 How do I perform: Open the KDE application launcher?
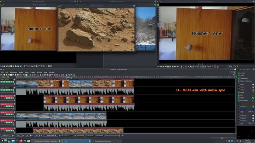[x=2, y=141]
